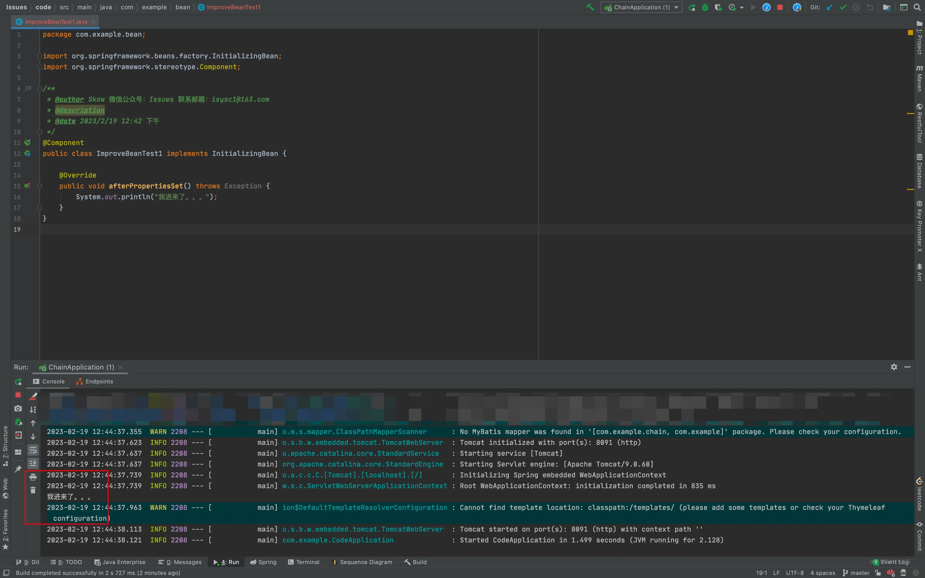Select the ImproveBeanTest1.java editor tab
This screenshot has height=578, width=925.
(56, 22)
